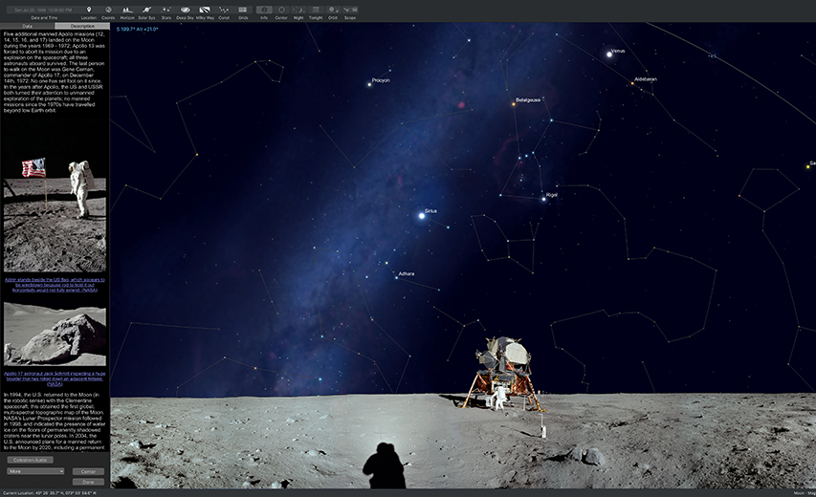Click the Info toolbar icon
Image resolution: width=816 pixels, height=497 pixels.
[264, 10]
